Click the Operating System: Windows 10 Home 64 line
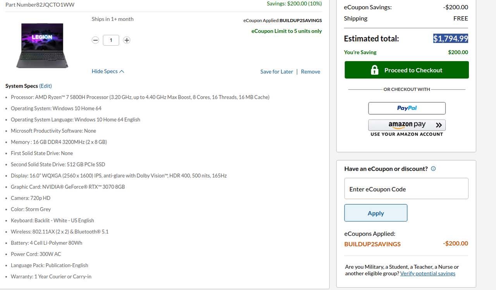 click(56, 108)
